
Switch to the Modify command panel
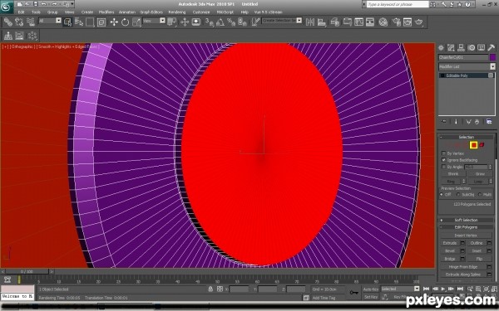[x=451, y=48]
